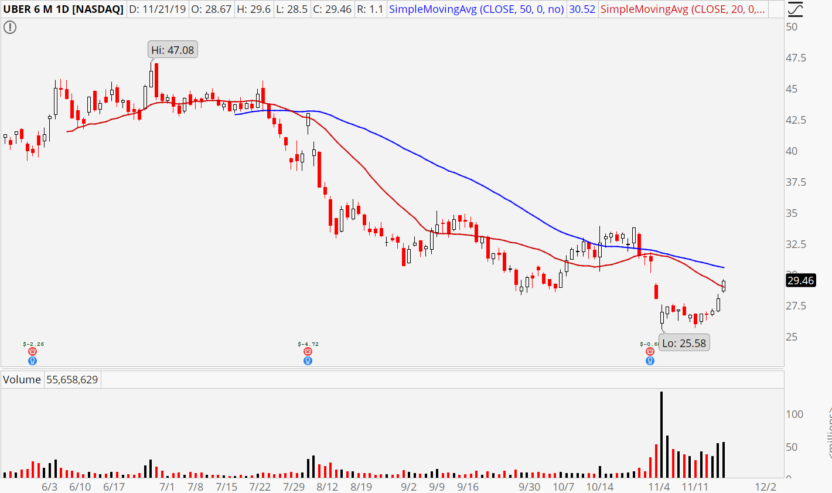Click the blue lightbulb icon beneath the $-2.26 earnings marker
Image resolution: width=832 pixels, height=493 pixels.
pyautogui.click(x=33, y=361)
